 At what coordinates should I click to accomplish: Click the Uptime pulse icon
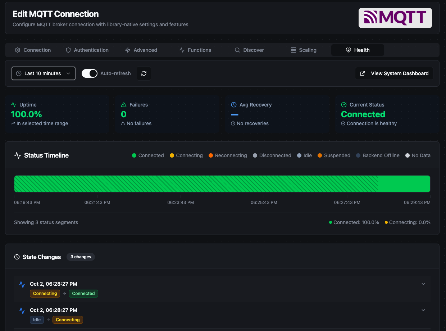(x=14, y=105)
